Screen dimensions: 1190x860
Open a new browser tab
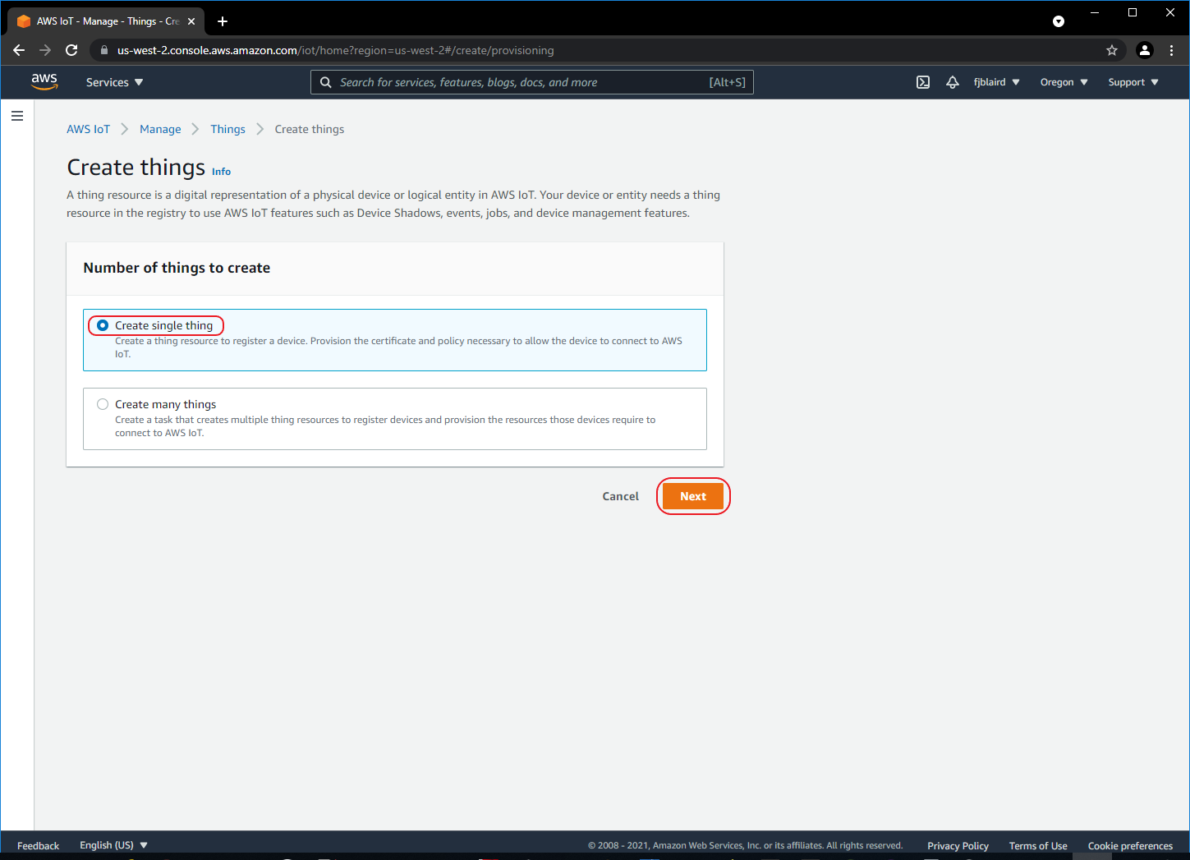(x=223, y=21)
